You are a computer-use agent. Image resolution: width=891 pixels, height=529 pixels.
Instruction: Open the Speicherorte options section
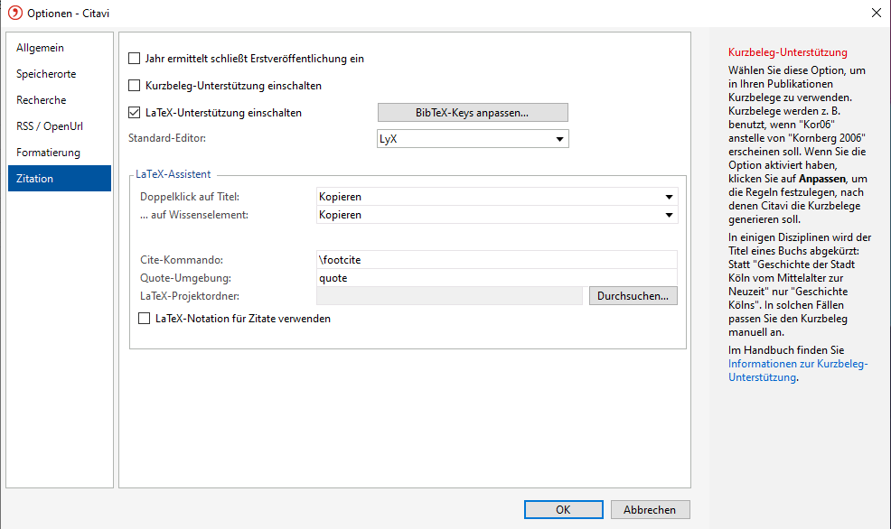tap(60, 74)
